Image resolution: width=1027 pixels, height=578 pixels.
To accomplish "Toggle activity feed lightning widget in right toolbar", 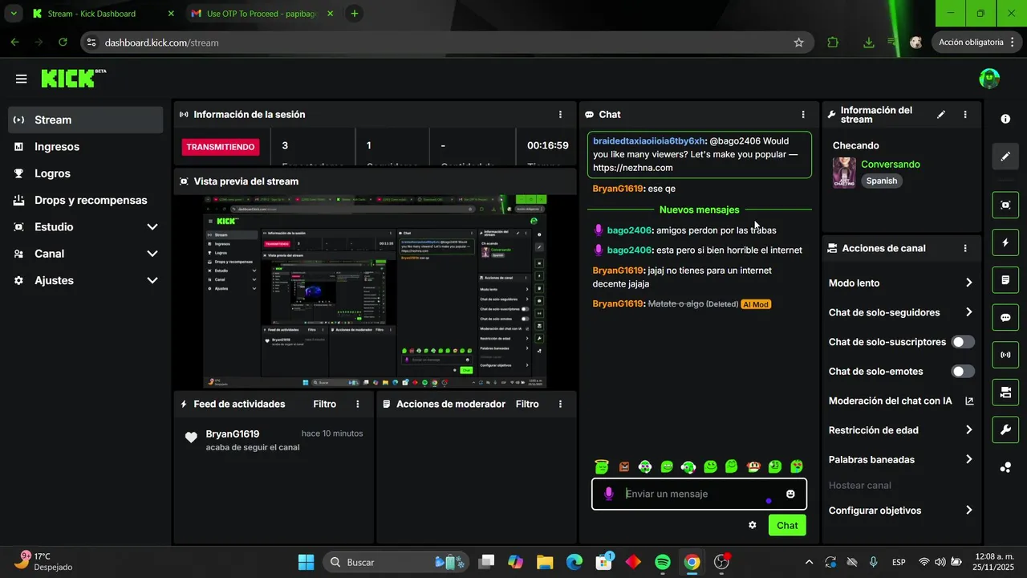I will click(x=1005, y=242).
